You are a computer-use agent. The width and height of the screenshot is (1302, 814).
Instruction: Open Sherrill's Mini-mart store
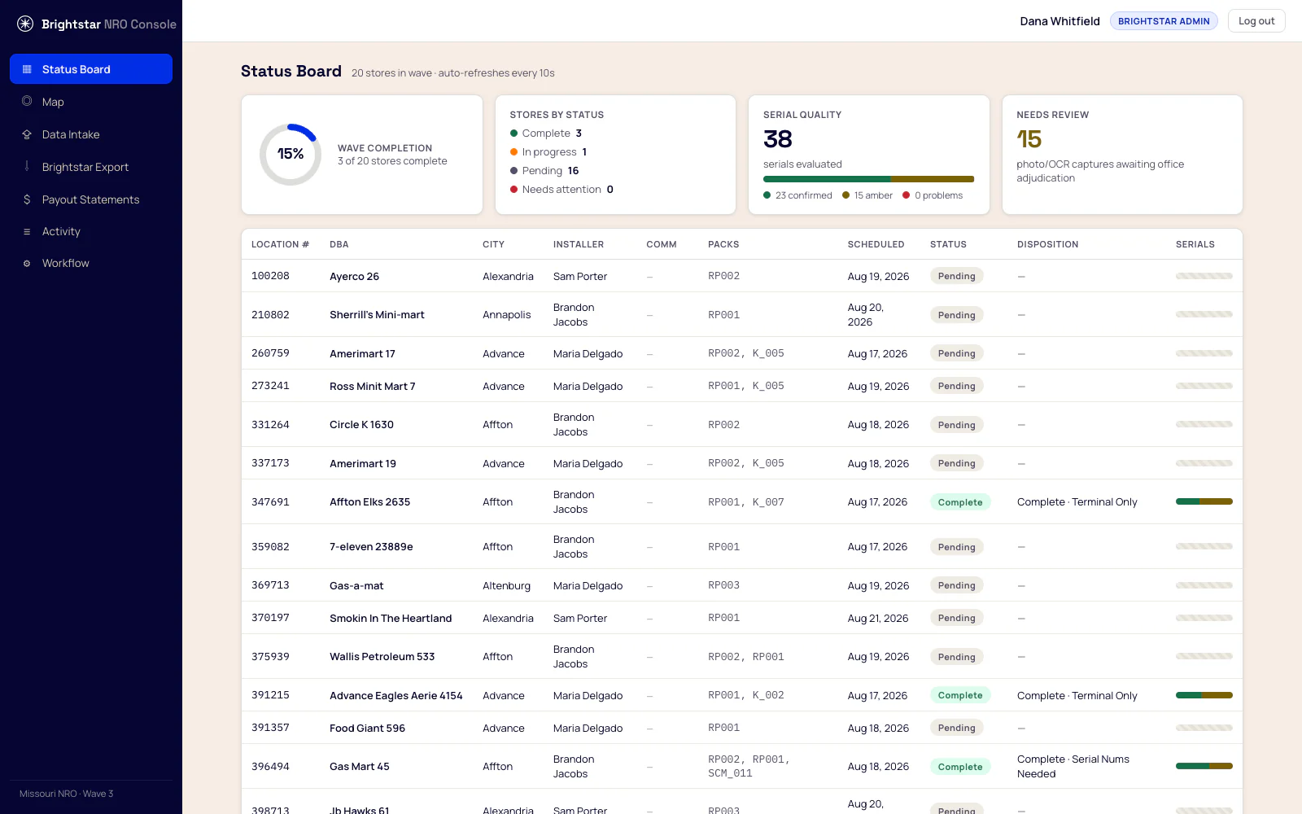pos(377,315)
